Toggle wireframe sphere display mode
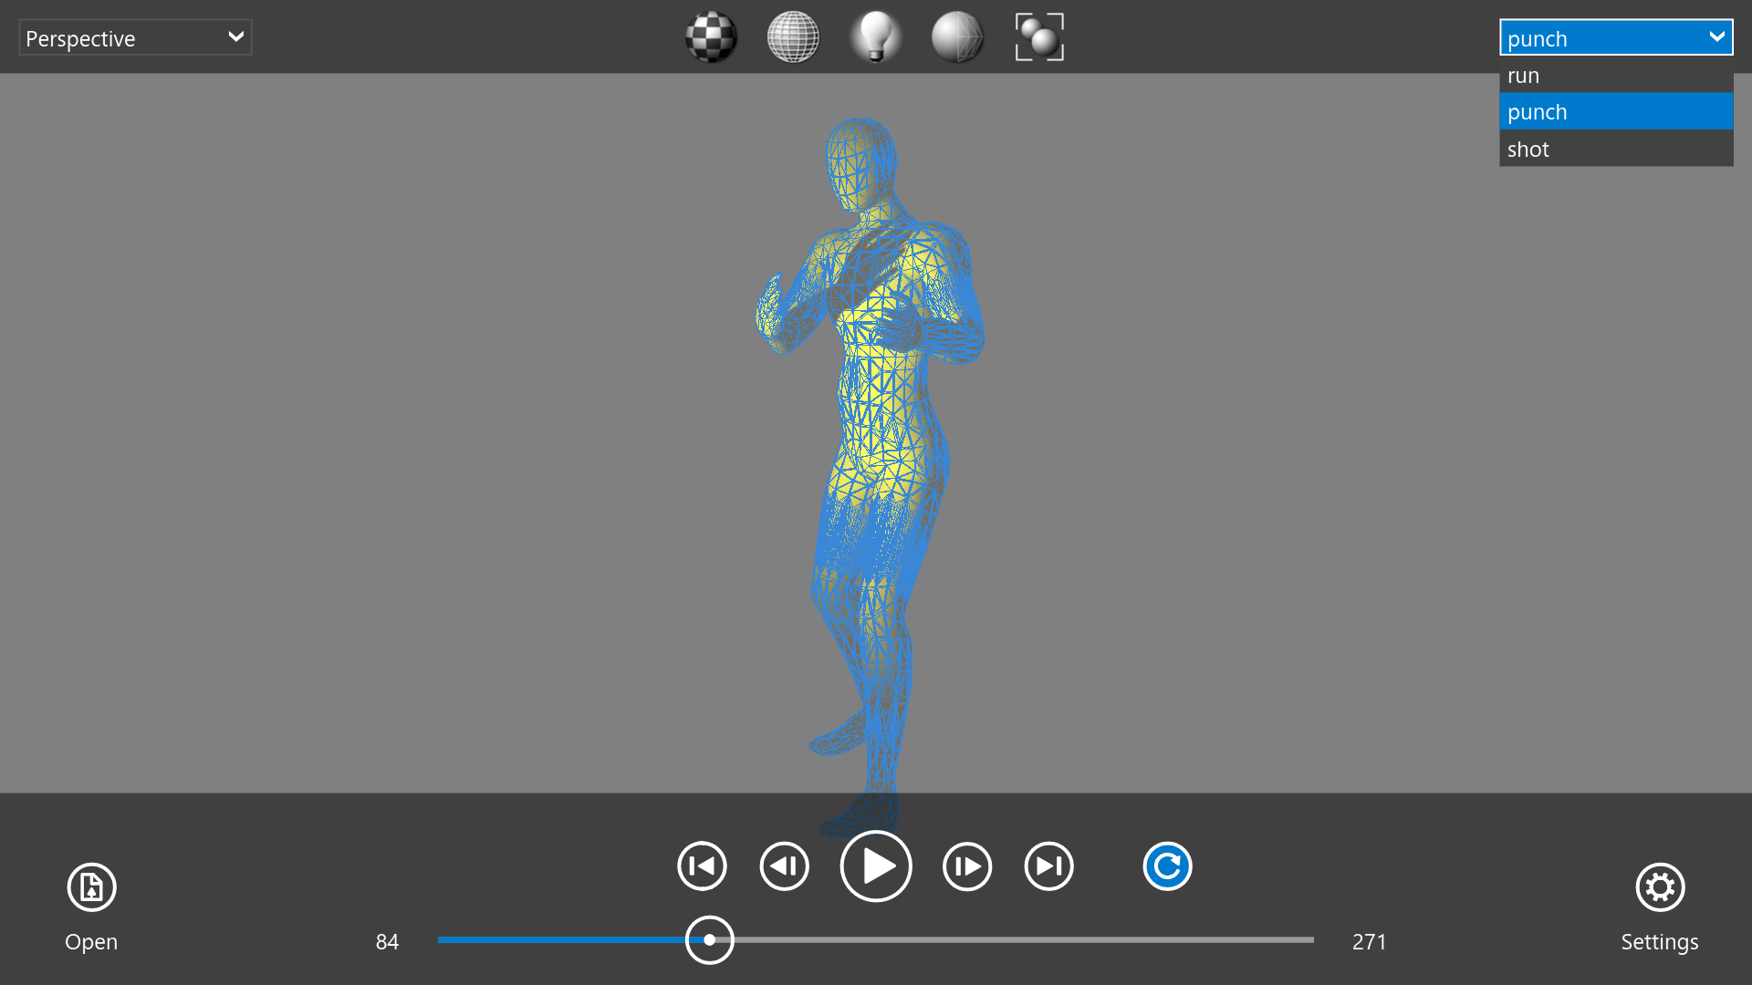Screen dimensions: 1752x985 (x=793, y=37)
